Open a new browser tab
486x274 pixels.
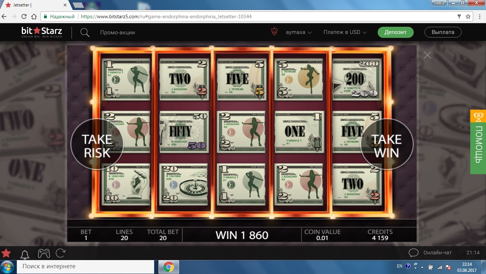tap(78, 5)
